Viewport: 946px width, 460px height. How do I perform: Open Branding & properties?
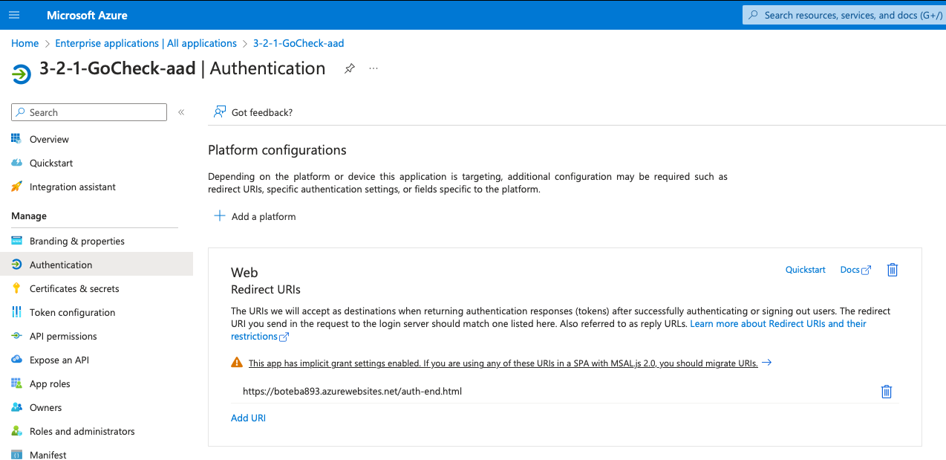(x=77, y=241)
